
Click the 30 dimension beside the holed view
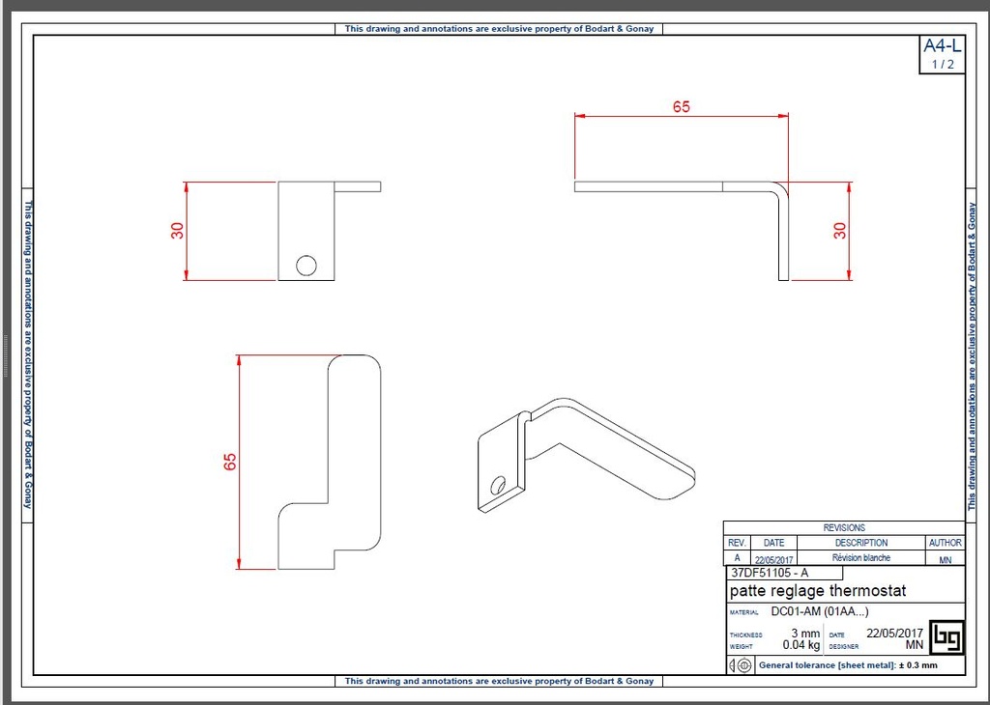[x=178, y=232]
